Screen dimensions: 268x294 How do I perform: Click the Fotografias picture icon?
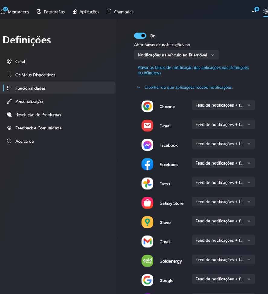click(39, 12)
